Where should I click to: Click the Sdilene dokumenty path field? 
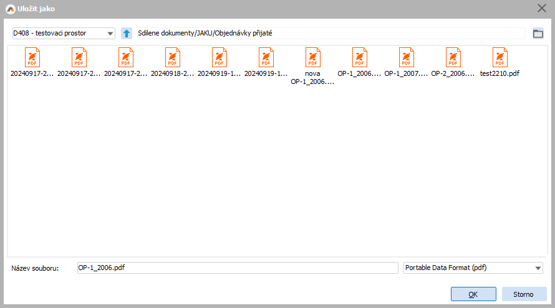coord(331,34)
